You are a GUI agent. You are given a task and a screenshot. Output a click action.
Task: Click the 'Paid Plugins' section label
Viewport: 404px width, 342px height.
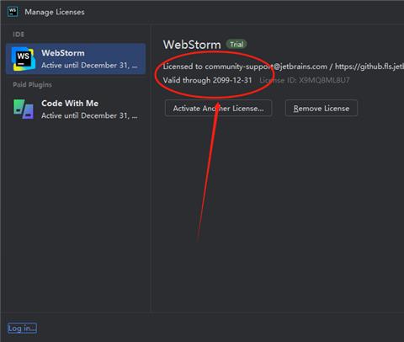[x=32, y=84]
